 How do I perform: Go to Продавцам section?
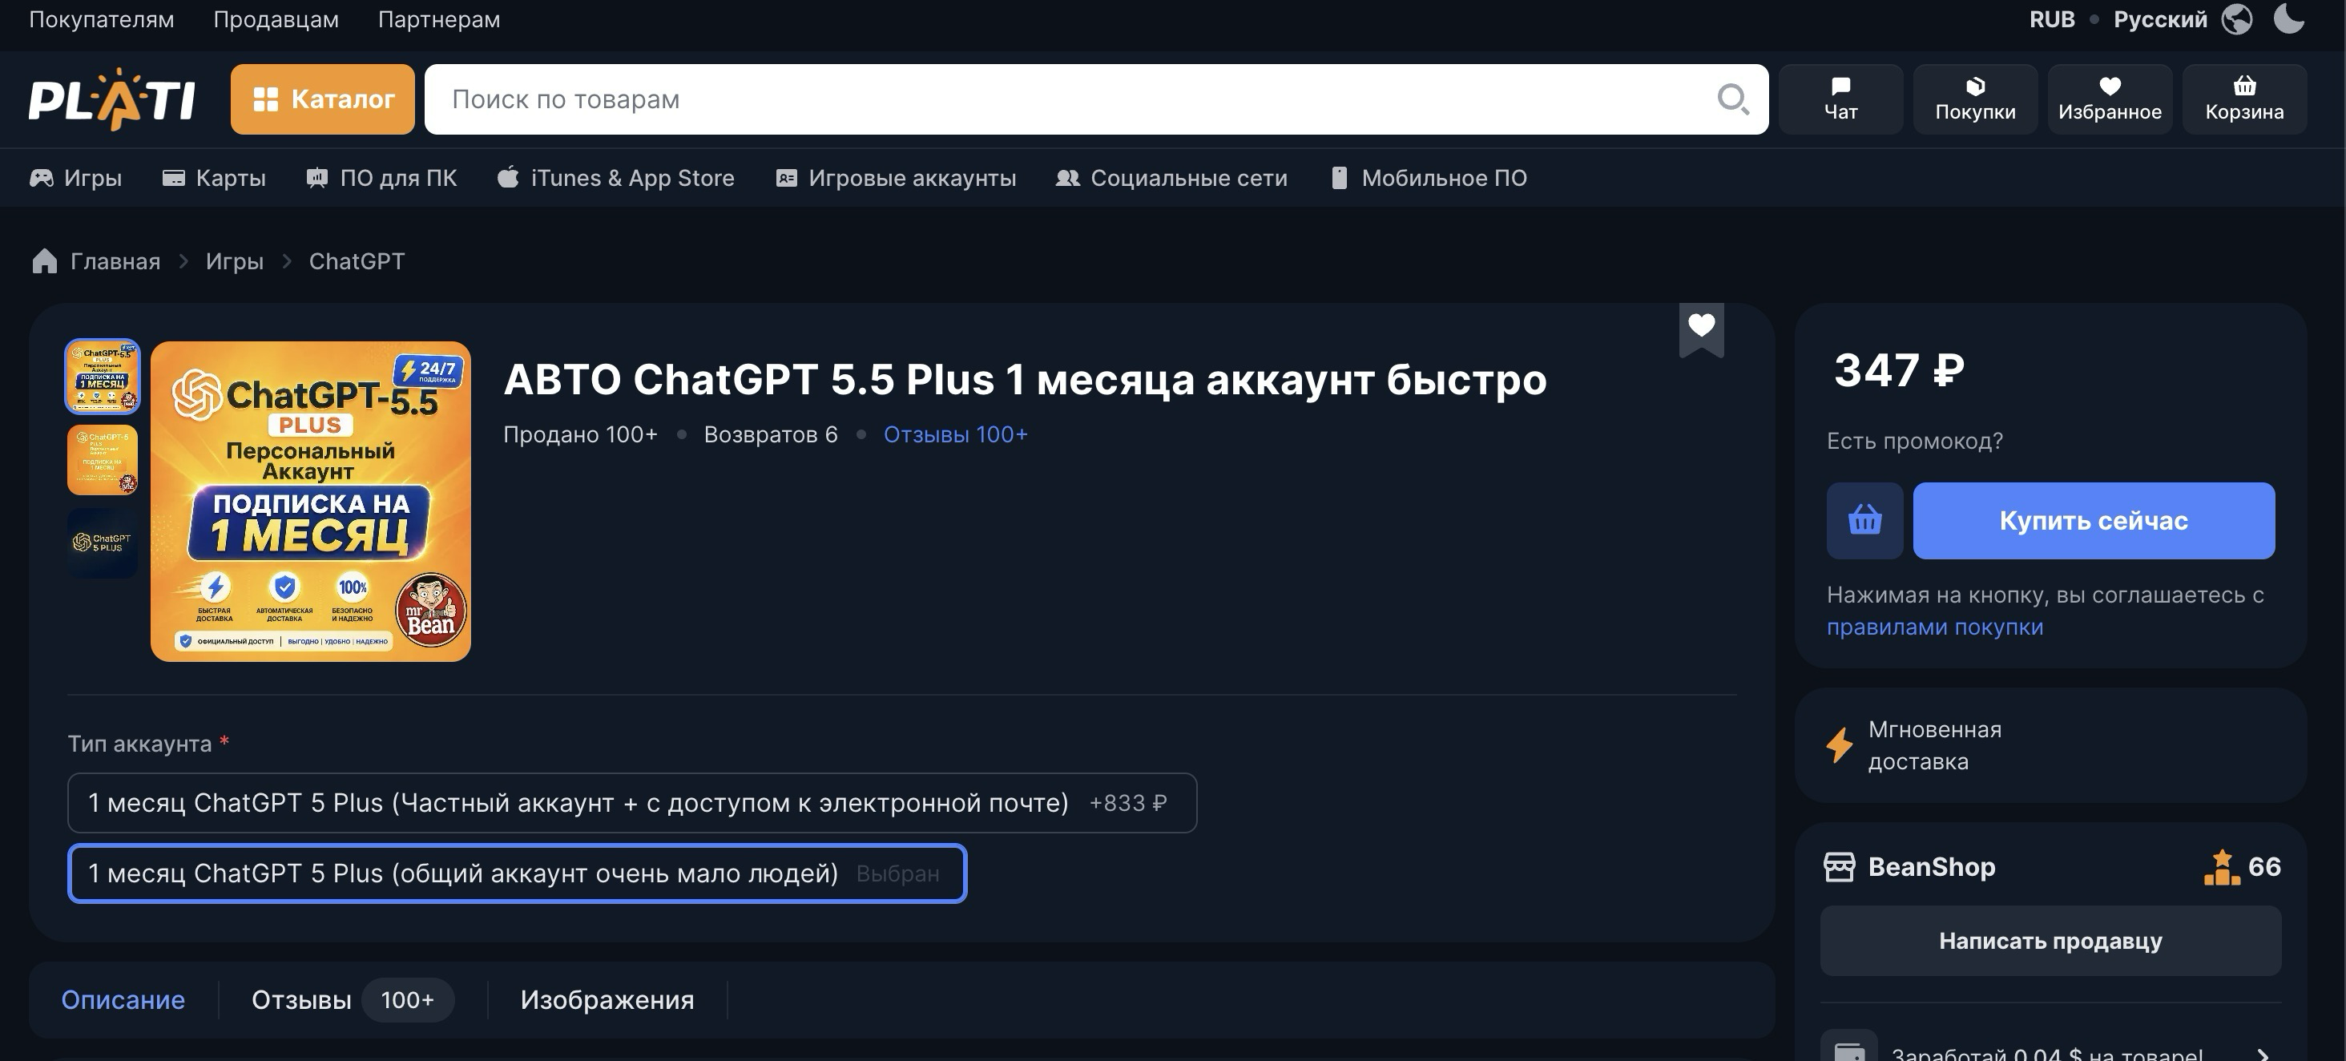276,19
